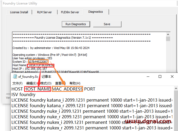The image size is (178, 131).
Task: Click the diagnostics scrollbar up arrow
Action: (168, 34)
